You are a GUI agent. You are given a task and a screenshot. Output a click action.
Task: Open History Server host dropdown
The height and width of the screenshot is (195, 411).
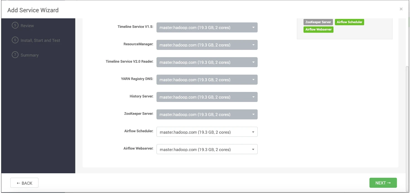point(207,97)
